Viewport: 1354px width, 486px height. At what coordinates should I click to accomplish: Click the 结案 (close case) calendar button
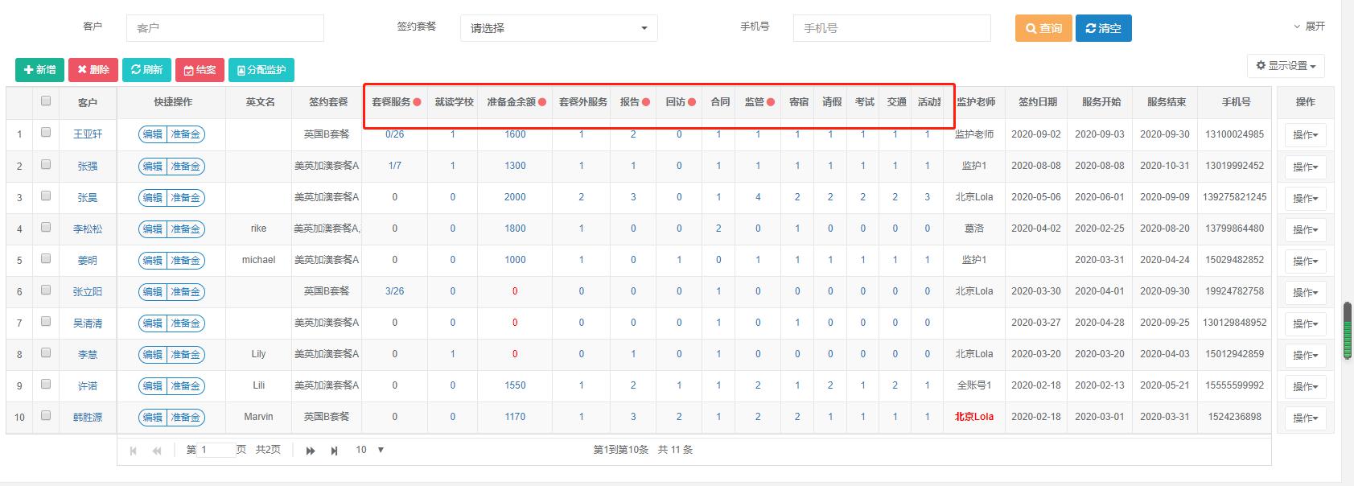(x=200, y=70)
